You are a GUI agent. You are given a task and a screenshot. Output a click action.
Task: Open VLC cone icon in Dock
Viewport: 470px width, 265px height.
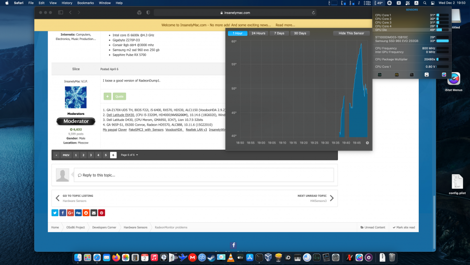(230, 257)
